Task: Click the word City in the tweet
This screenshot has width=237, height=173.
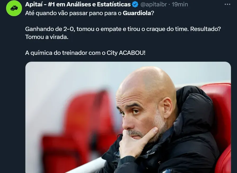Action: [x=112, y=53]
